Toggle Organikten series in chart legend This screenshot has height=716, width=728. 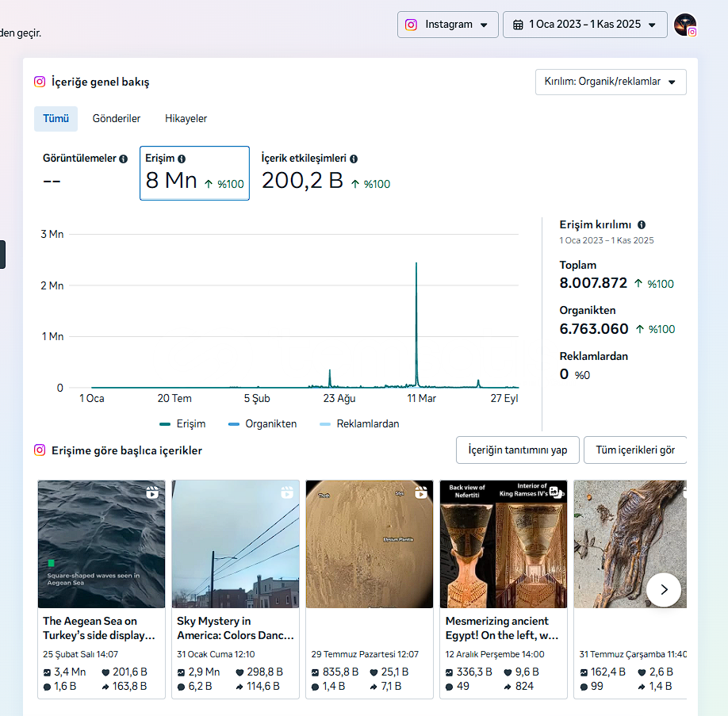[x=262, y=424]
